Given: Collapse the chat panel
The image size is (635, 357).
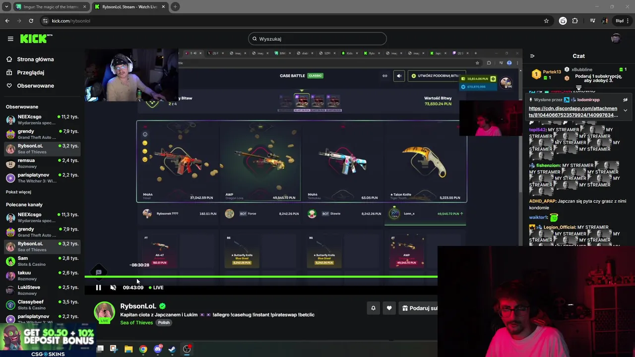Looking at the screenshot, I should [532, 56].
